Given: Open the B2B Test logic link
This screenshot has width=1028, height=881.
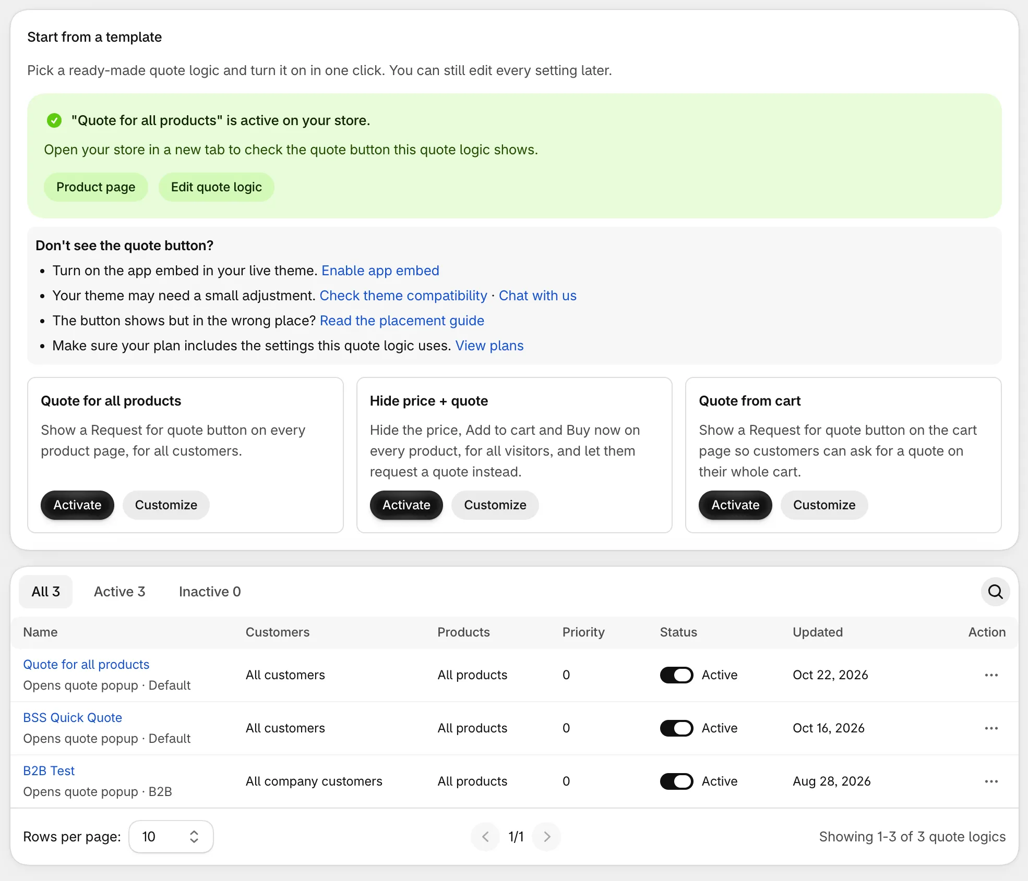Looking at the screenshot, I should [x=49, y=771].
